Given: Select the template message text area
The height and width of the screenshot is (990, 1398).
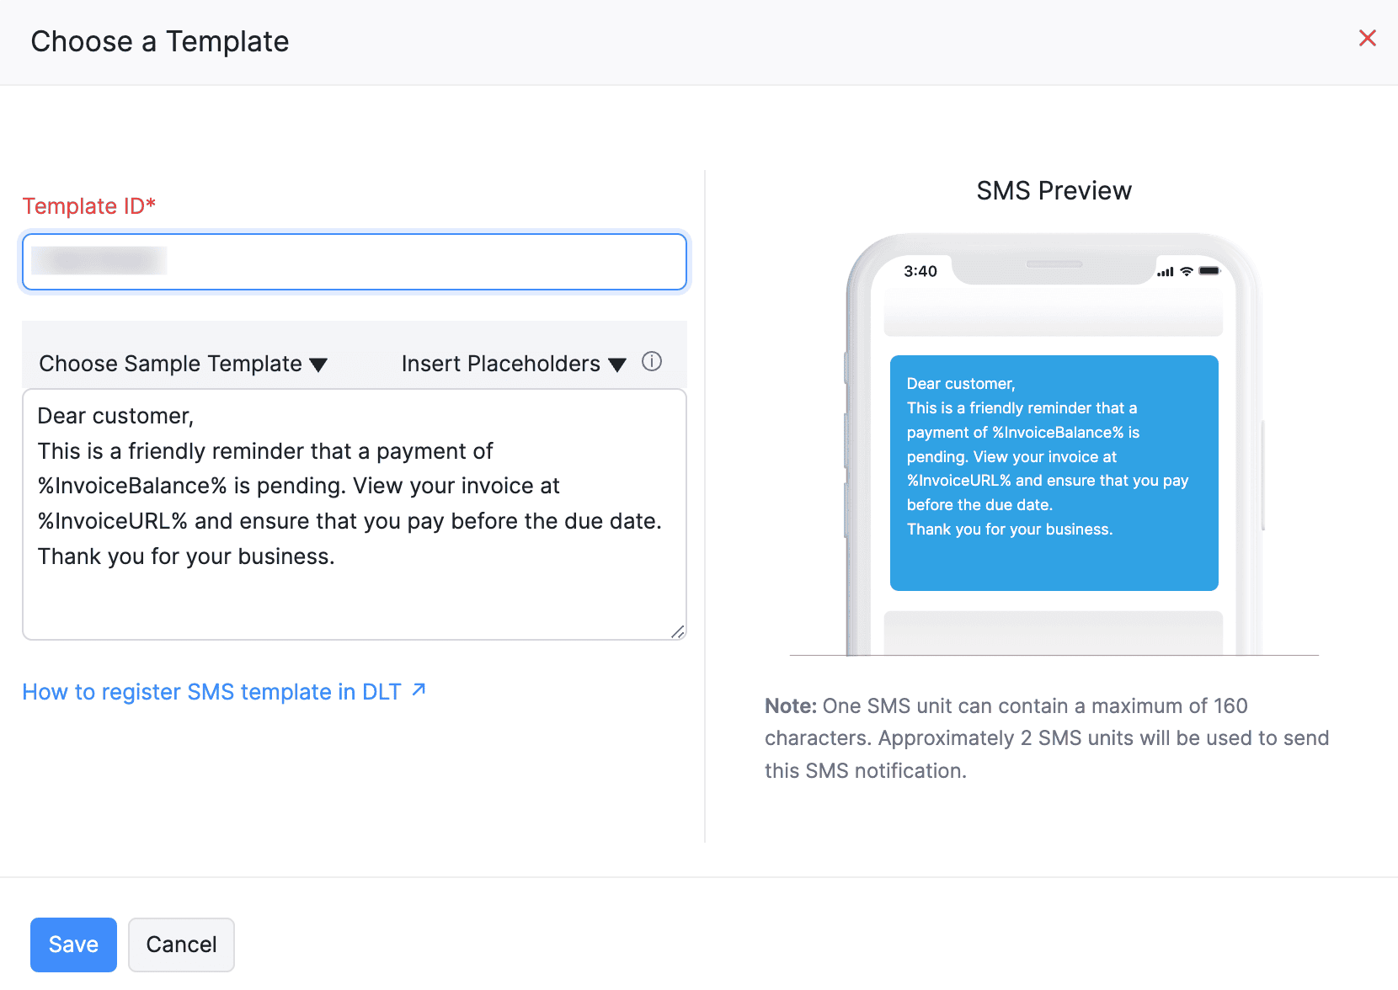Looking at the screenshot, I should 353,514.
